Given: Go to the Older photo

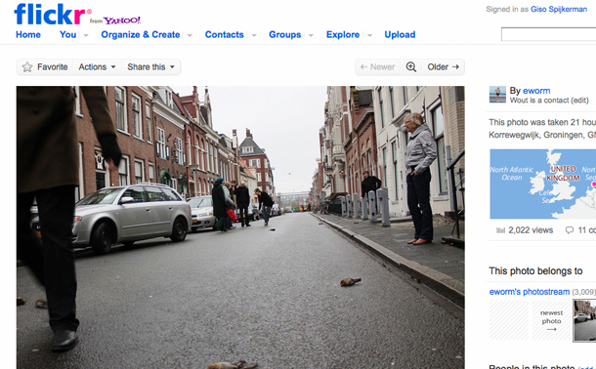Looking at the screenshot, I should [444, 67].
